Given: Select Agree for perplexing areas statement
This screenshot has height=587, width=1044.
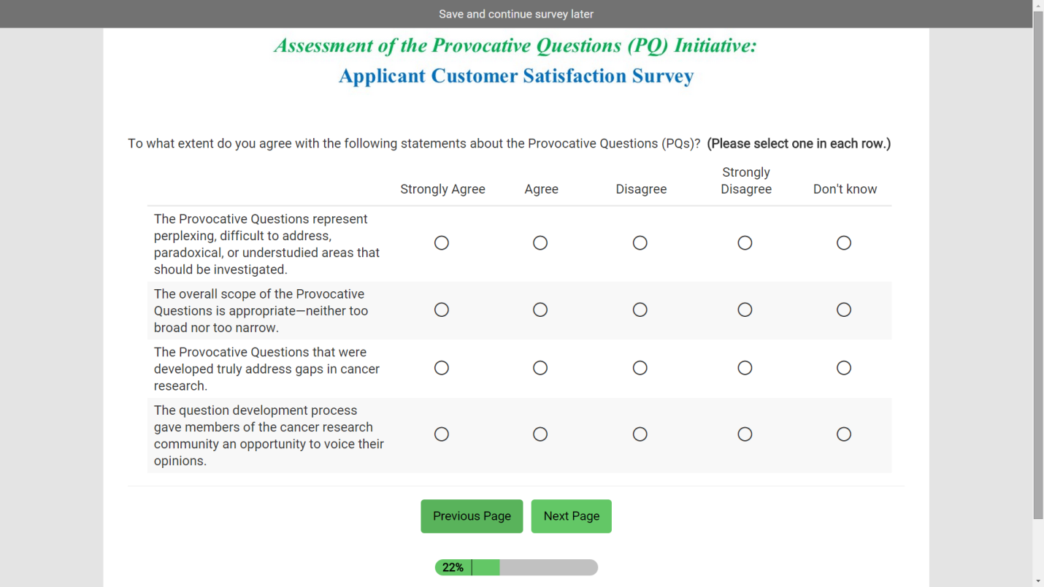Looking at the screenshot, I should point(540,243).
